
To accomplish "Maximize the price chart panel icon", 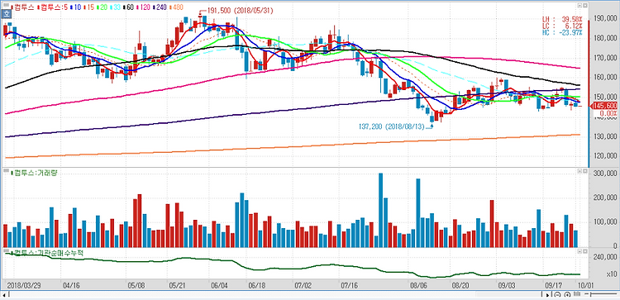I will coord(579,7).
